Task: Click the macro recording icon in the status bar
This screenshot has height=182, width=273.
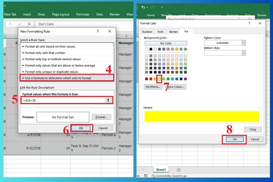Action: point(146,176)
